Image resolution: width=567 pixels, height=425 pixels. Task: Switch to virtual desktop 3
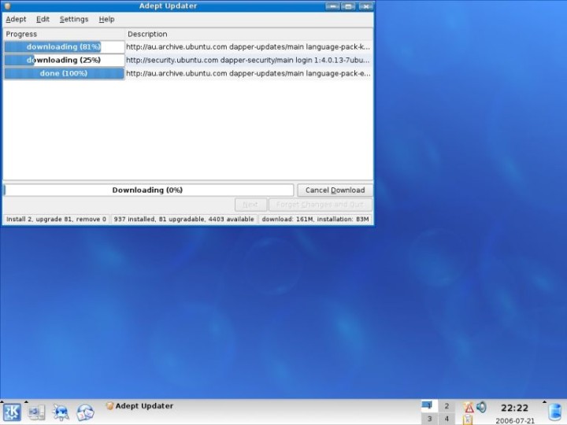[429, 419]
